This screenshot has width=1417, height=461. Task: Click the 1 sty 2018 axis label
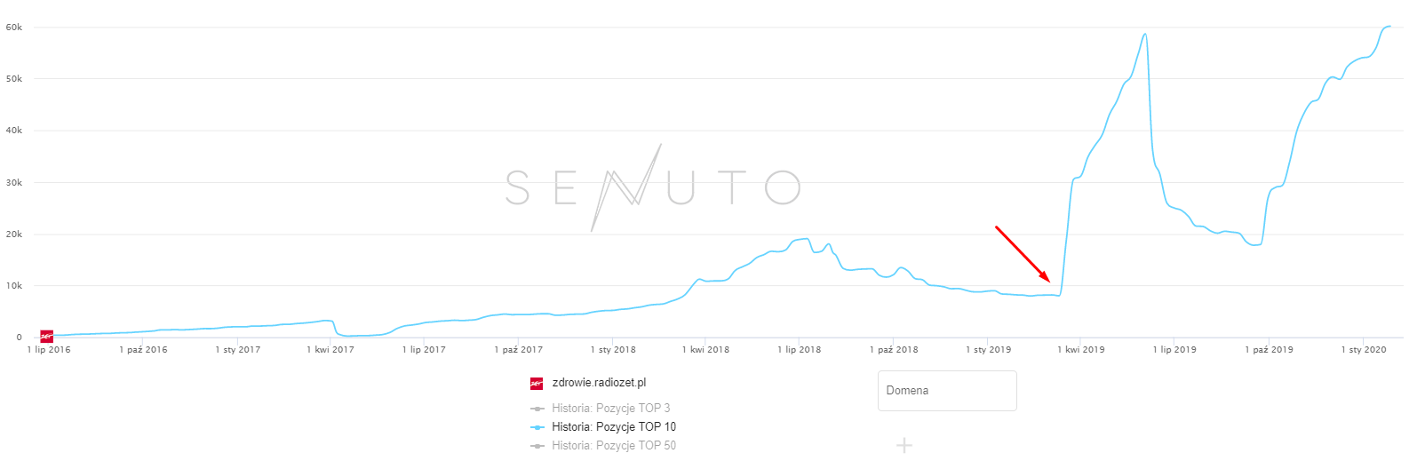click(x=613, y=350)
